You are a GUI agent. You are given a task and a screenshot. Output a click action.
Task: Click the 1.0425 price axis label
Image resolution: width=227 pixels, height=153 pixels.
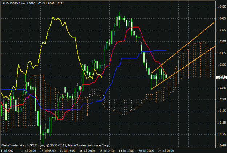[222, 18]
